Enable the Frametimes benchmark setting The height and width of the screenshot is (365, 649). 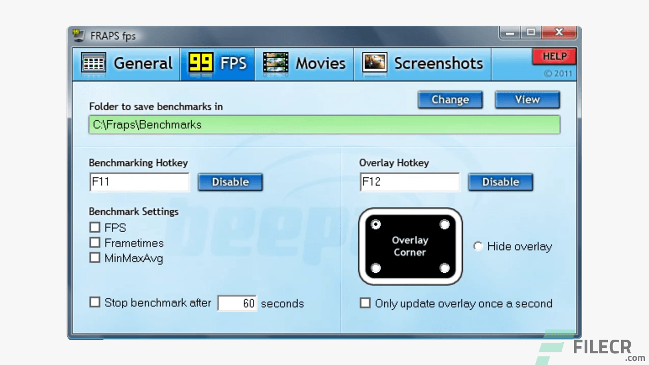point(94,242)
